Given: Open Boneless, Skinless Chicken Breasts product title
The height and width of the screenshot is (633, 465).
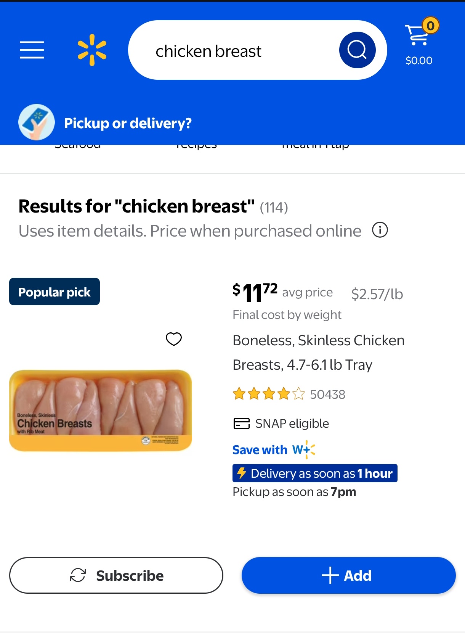Looking at the screenshot, I should pyautogui.click(x=318, y=352).
